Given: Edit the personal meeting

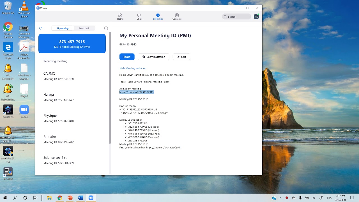Looking at the screenshot, I should click(x=181, y=57).
